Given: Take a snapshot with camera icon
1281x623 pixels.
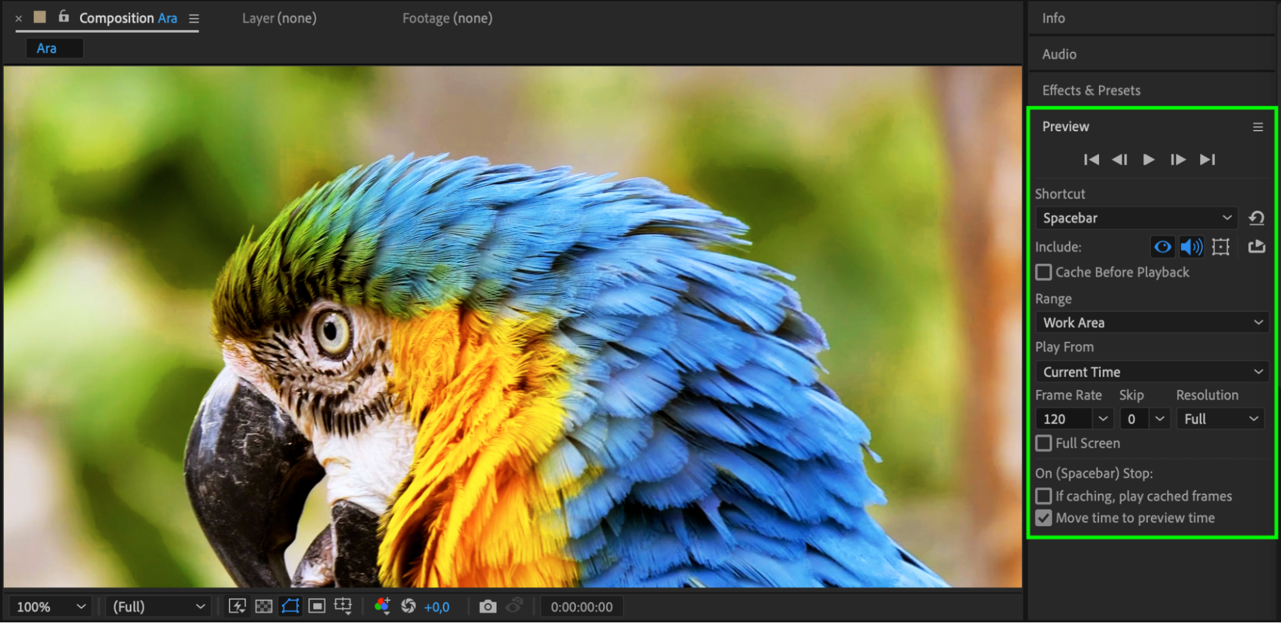Looking at the screenshot, I should click(x=488, y=606).
